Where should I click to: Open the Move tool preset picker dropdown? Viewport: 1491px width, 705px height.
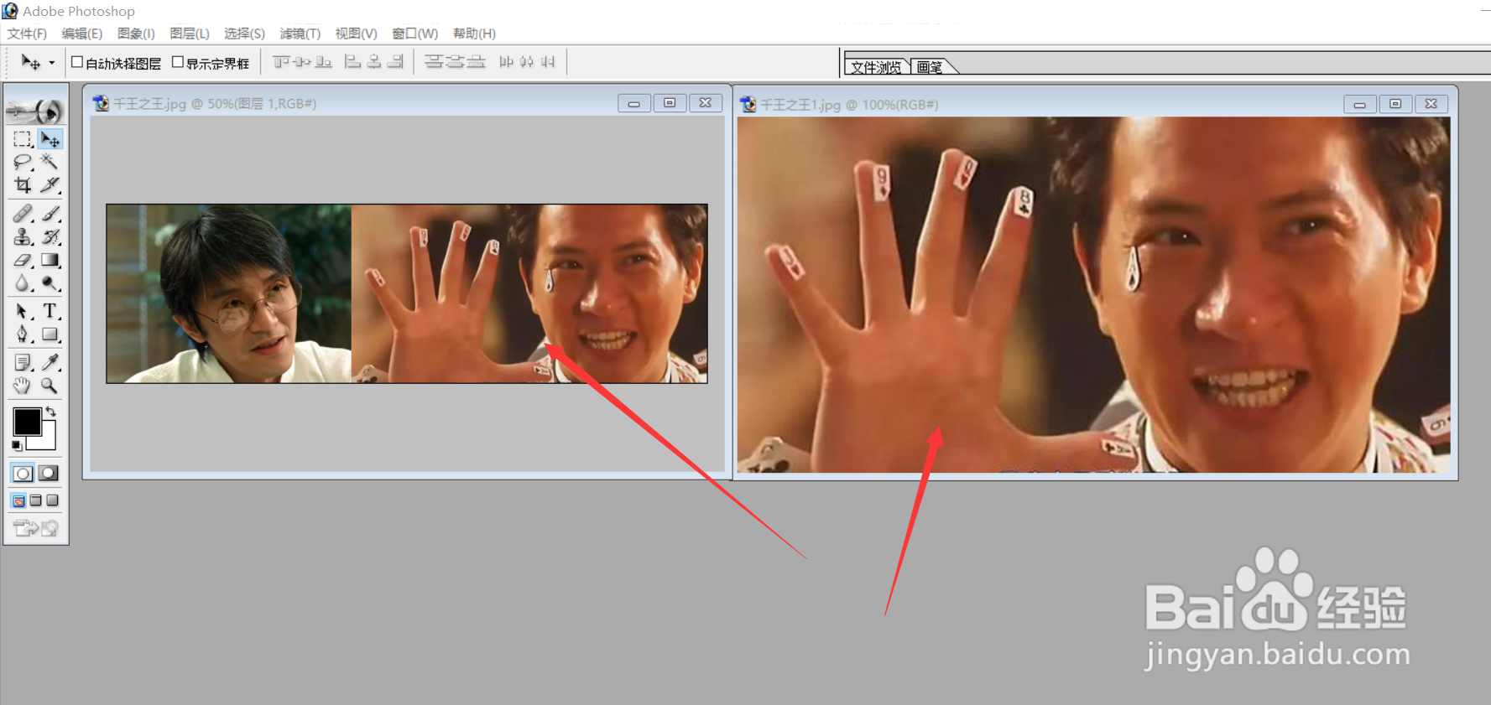(51, 63)
